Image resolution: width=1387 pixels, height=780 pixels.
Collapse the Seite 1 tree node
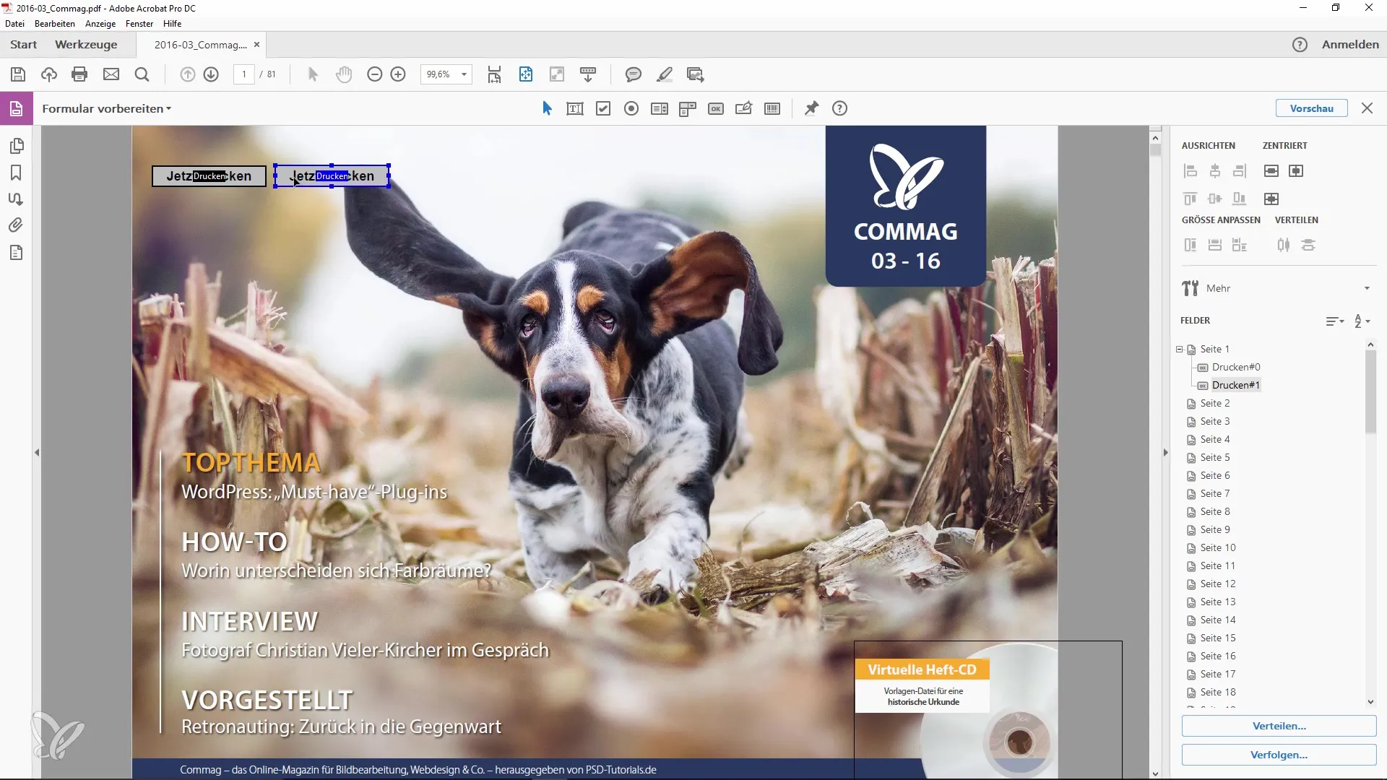click(1180, 349)
